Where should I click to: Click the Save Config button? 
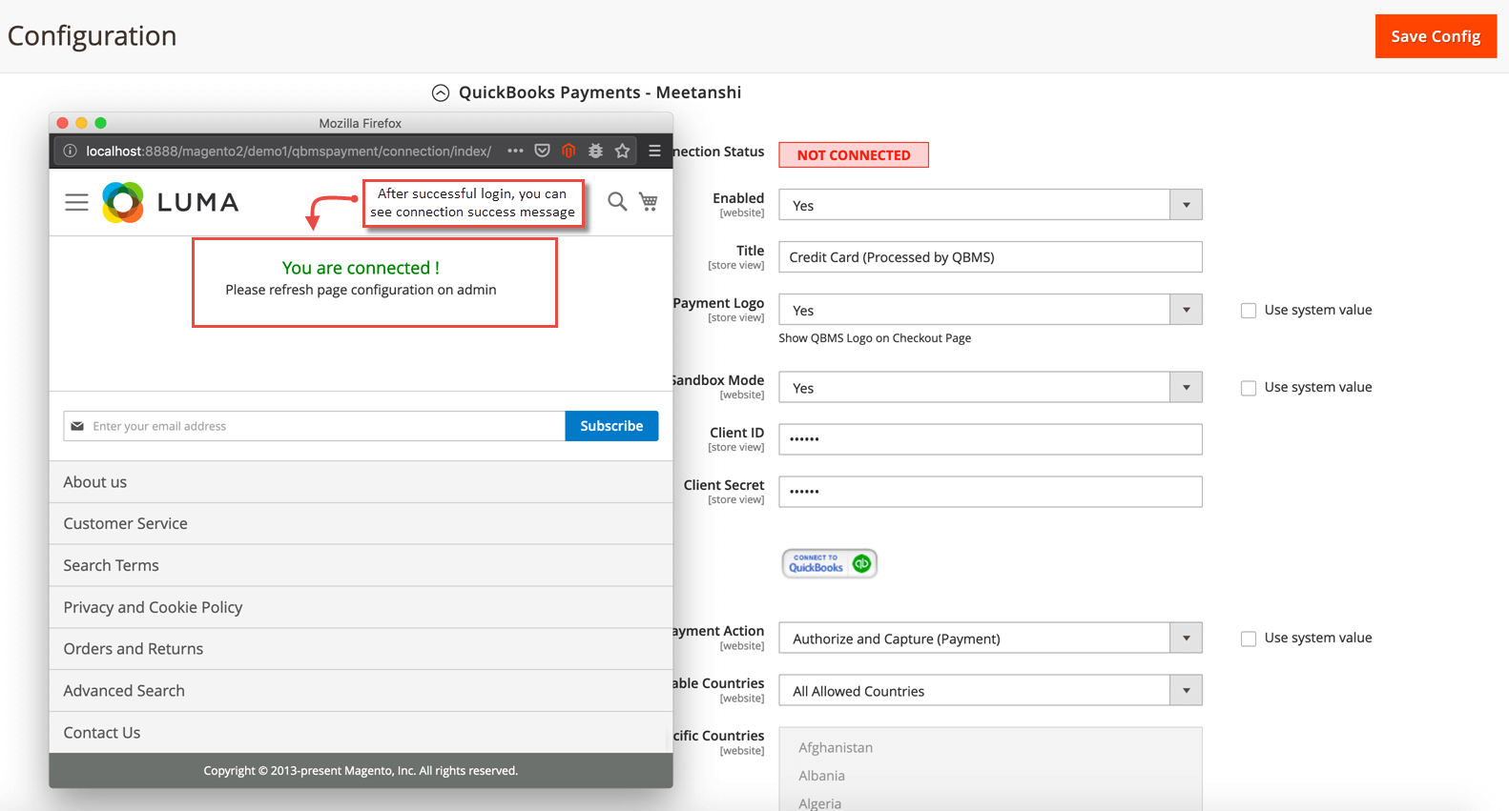coord(1436,36)
